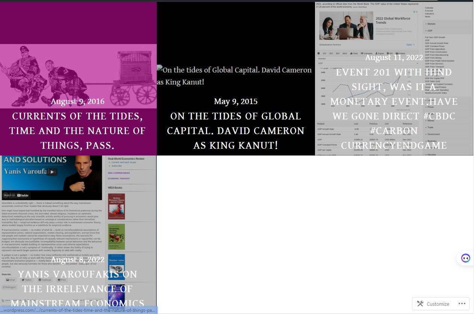The height and width of the screenshot is (314, 474).
Task: Open the Customize button's wrench icon
Action: pyautogui.click(x=420, y=304)
